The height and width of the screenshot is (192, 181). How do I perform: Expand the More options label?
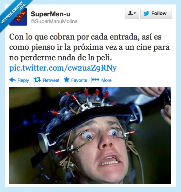106,80
